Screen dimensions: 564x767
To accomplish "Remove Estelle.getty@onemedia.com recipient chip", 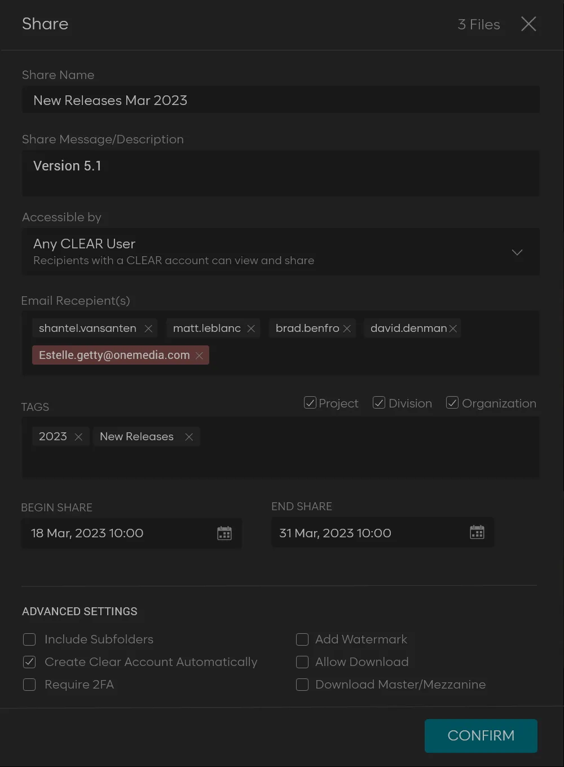I will click(x=199, y=356).
